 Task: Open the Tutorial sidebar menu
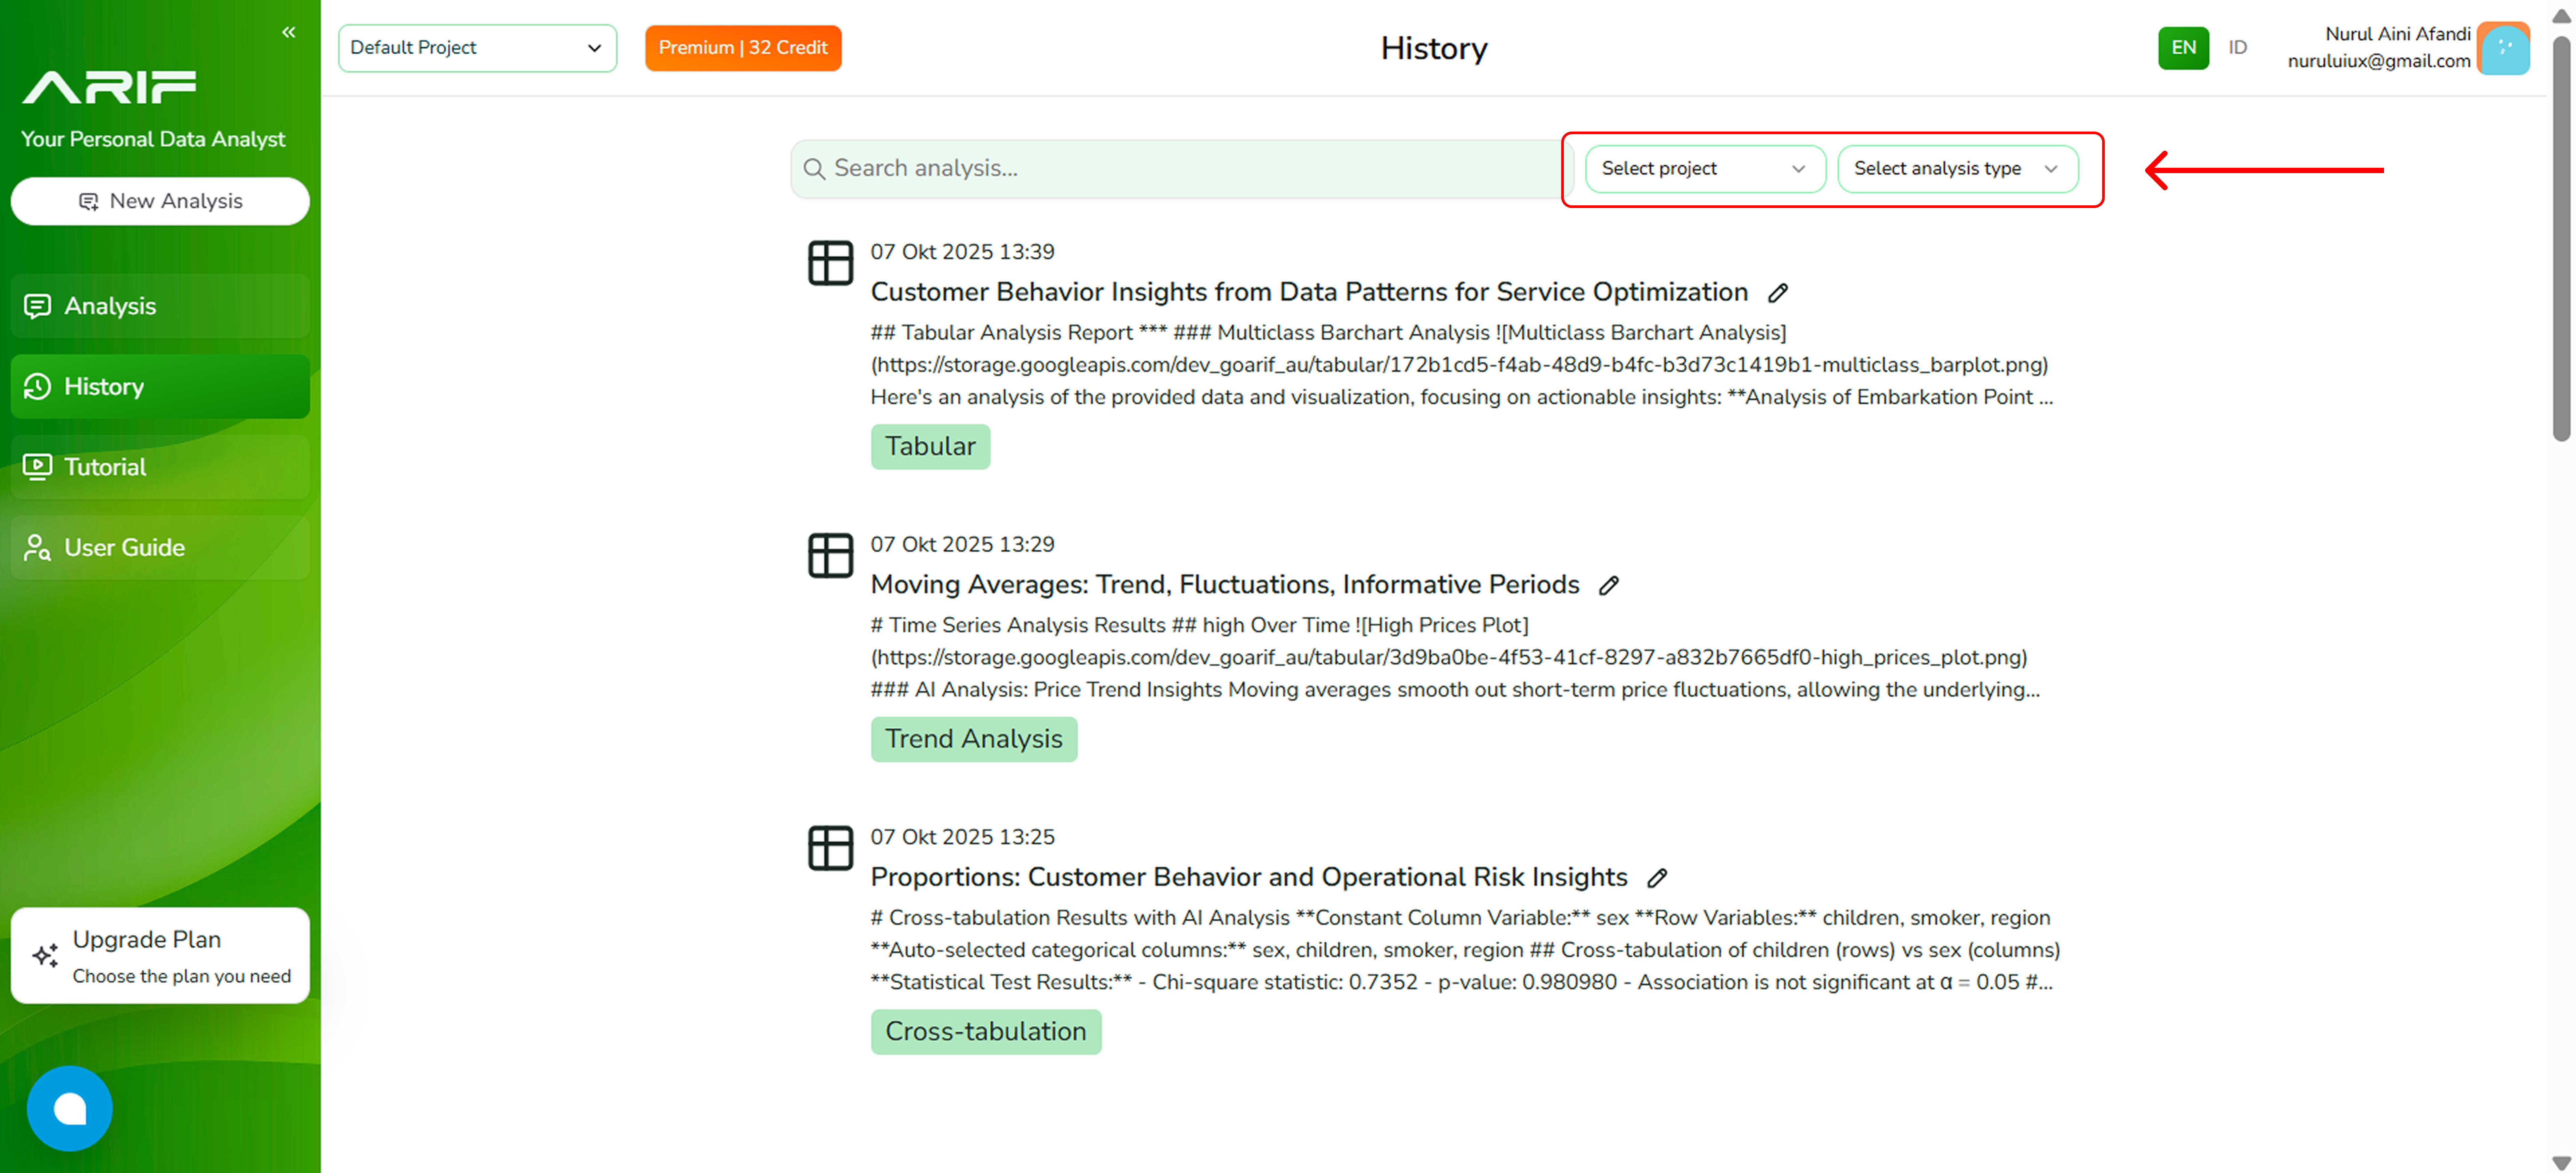[160, 467]
